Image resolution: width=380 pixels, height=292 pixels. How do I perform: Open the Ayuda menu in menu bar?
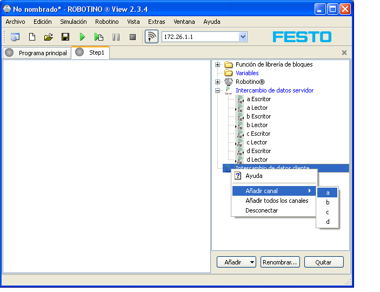212,22
